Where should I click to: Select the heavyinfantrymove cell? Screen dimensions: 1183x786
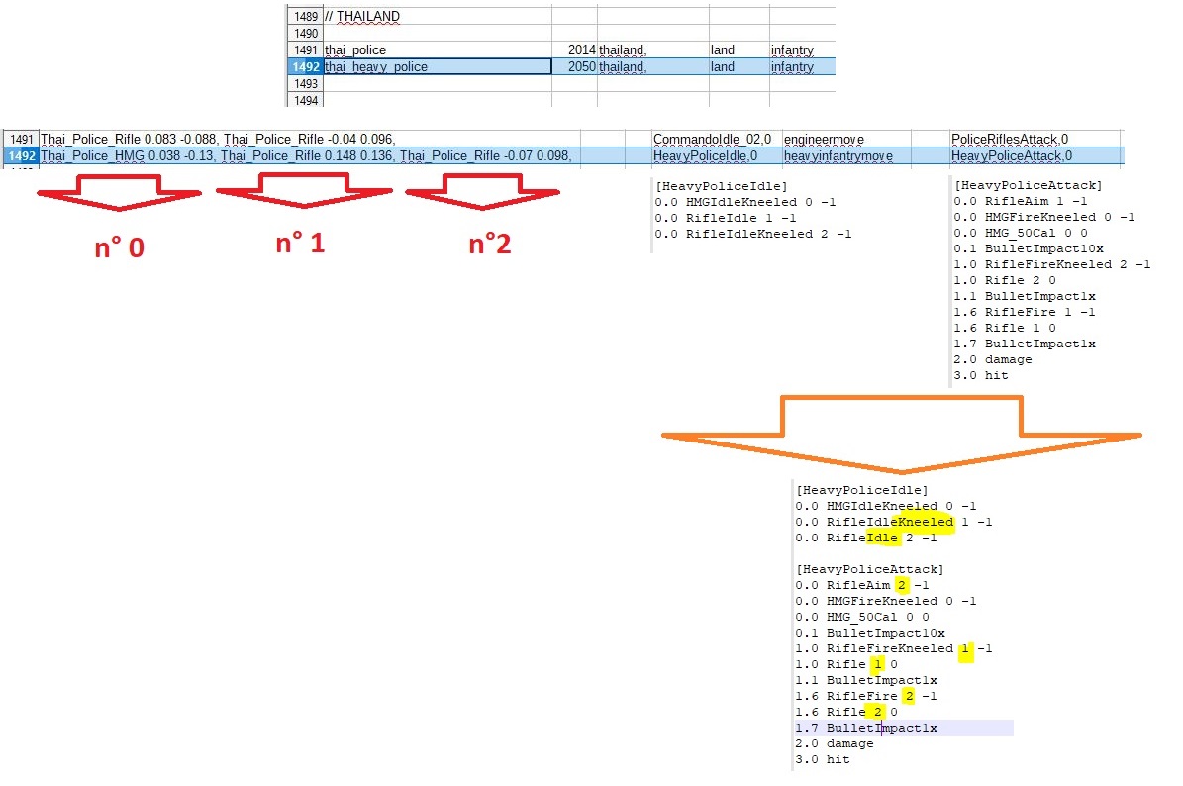click(843, 155)
